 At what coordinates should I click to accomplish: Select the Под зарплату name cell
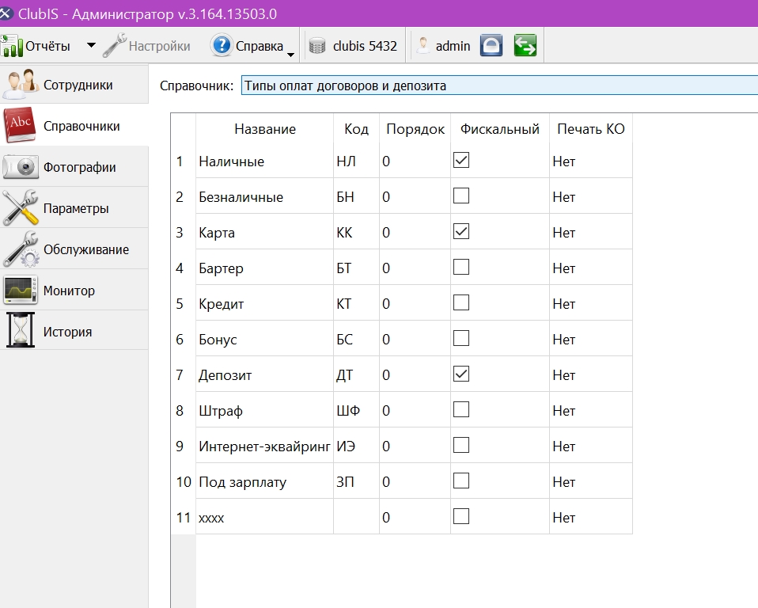(264, 481)
